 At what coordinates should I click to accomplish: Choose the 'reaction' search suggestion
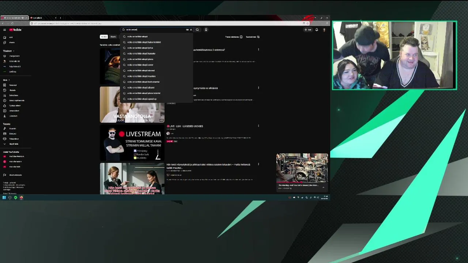(156, 76)
